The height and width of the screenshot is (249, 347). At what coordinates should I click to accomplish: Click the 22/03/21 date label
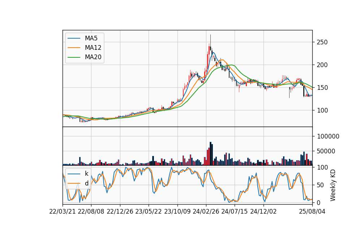(63, 211)
